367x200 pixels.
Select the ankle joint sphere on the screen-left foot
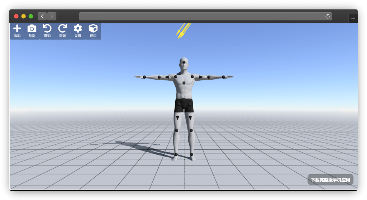click(176, 154)
